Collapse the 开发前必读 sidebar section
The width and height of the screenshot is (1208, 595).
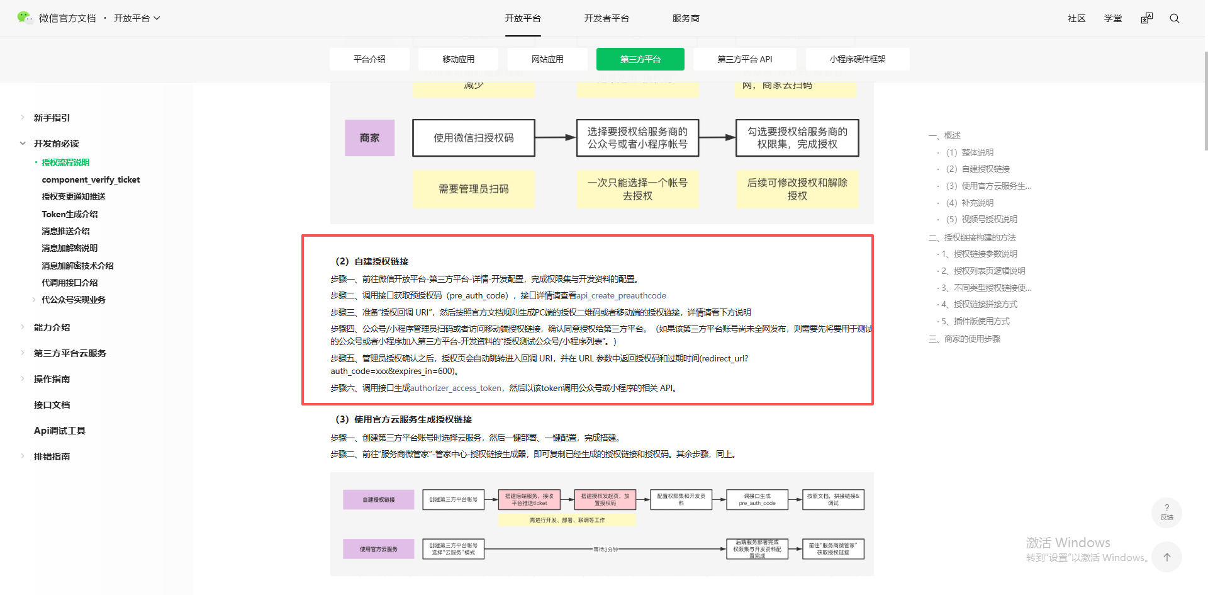tap(23, 144)
